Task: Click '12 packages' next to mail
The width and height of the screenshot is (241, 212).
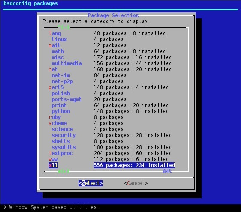Action: click(x=110, y=45)
